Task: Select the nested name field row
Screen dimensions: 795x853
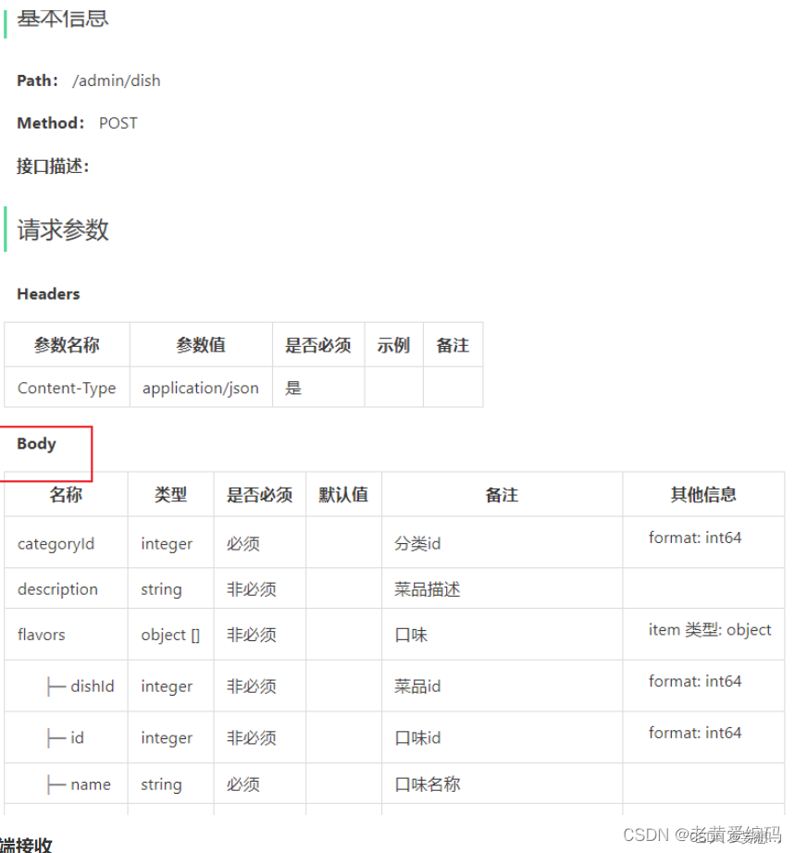Action: click(x=394, y=784)
